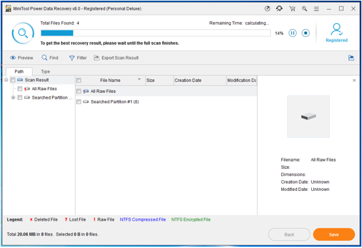Sort by the Size column header
This screenshot has height=248, width=362.
click(160, 81)
